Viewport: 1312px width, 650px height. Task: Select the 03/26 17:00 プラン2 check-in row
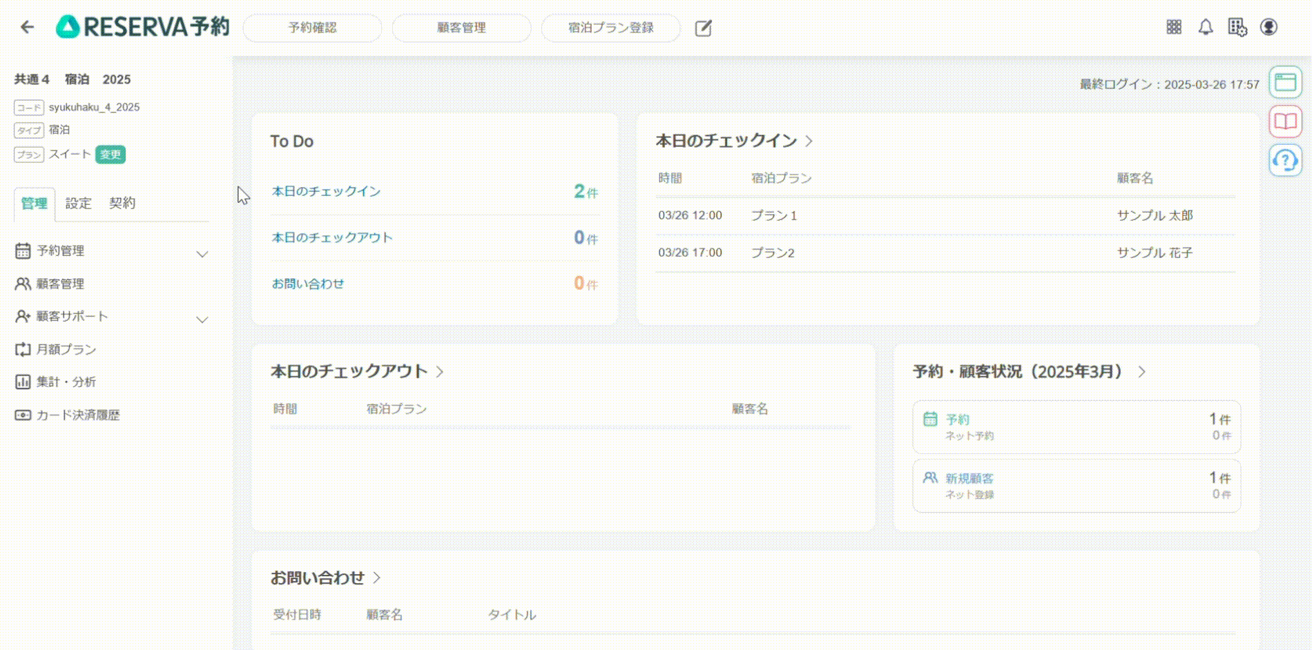946,253
